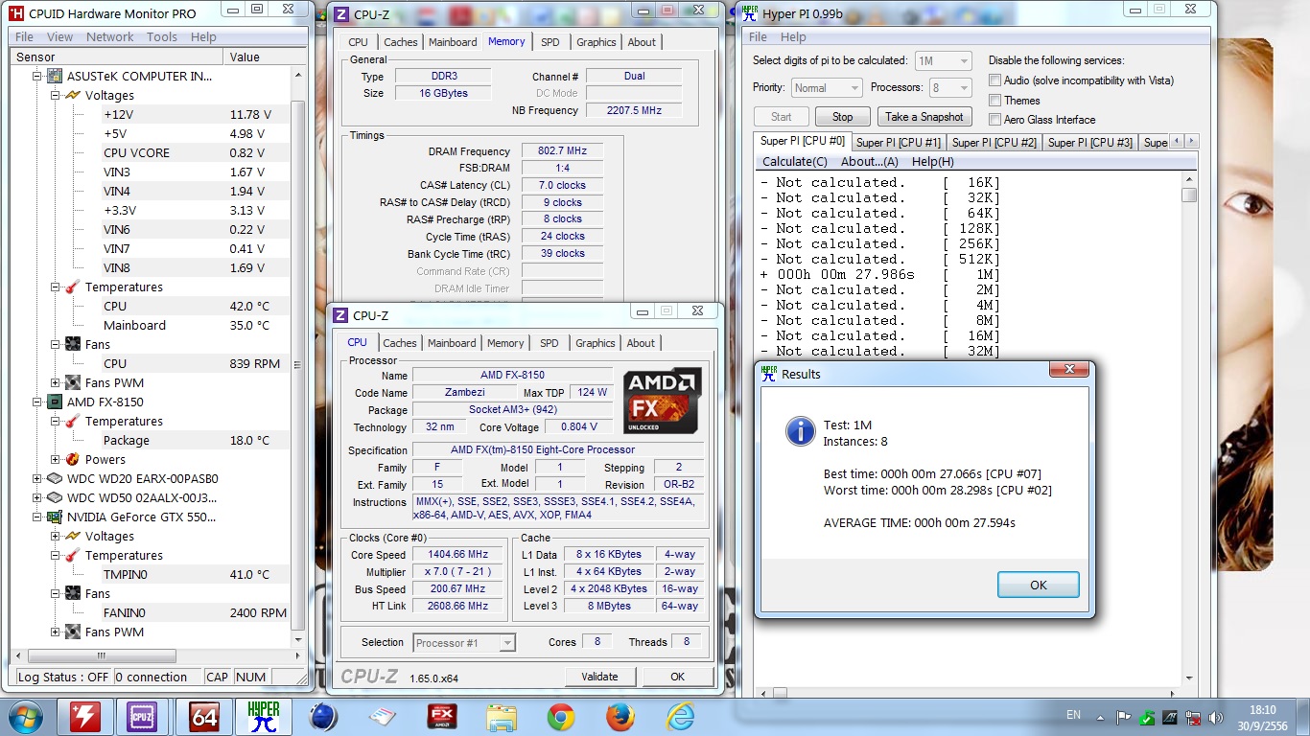This screenshot has height=736, width=1310.
Task: Open the red lightning bolt taskbar app
Action: point(85,716)
